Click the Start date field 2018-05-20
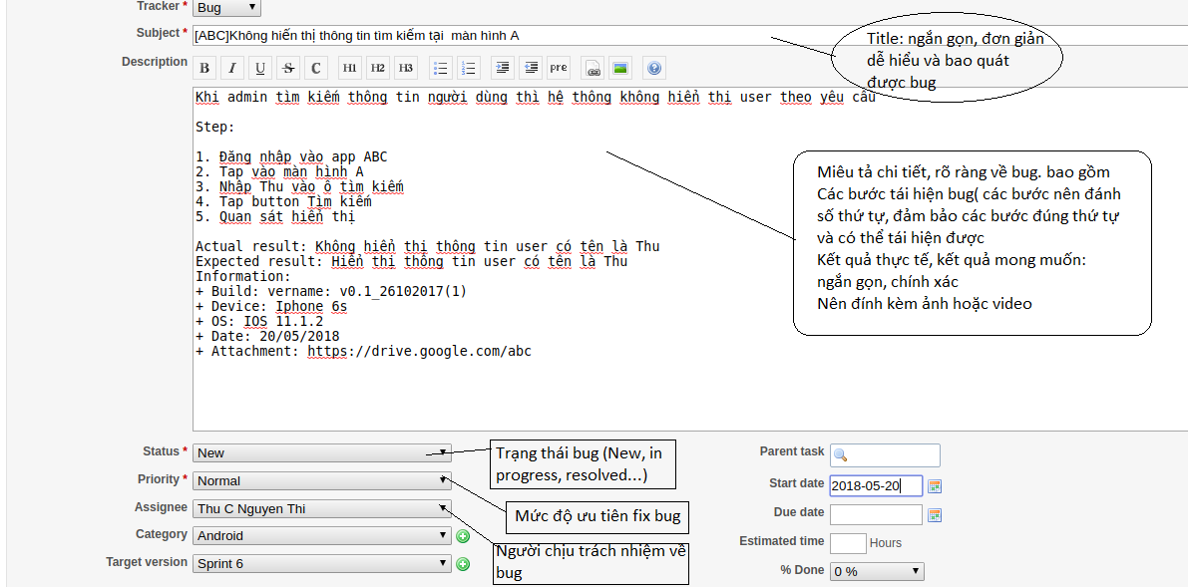 [x=876, y=485]
